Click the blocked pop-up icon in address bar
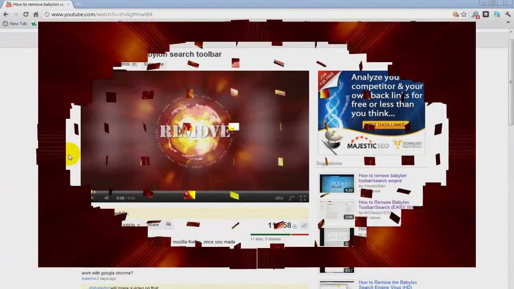Image resolution: width=514 pixels, height=289 pixels. (x=456, y=14)
